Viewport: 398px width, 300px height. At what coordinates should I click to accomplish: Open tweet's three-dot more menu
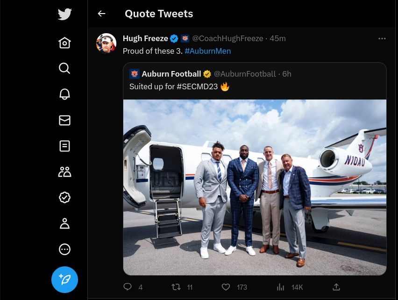[382, 38]
